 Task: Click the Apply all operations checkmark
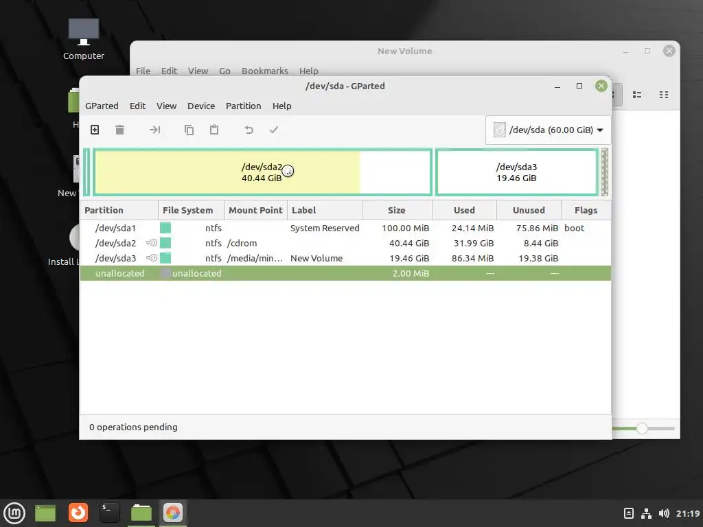pyautogui.click(x=274, y=130)
